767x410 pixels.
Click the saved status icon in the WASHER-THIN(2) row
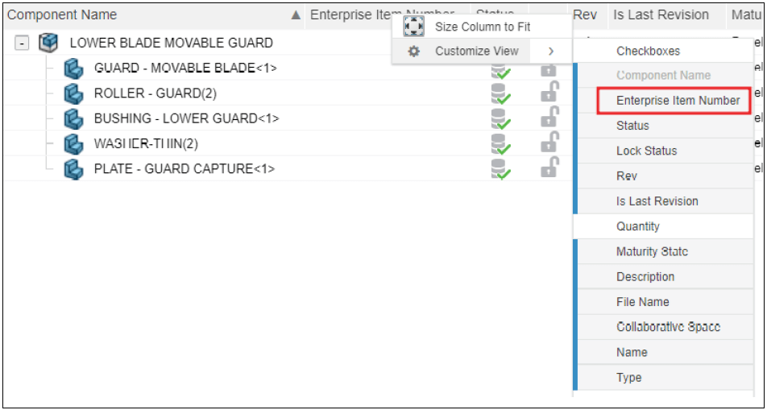[501, 144]
